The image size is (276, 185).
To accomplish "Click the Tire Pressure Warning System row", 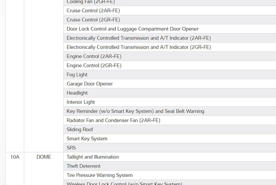I will point(99,175).
